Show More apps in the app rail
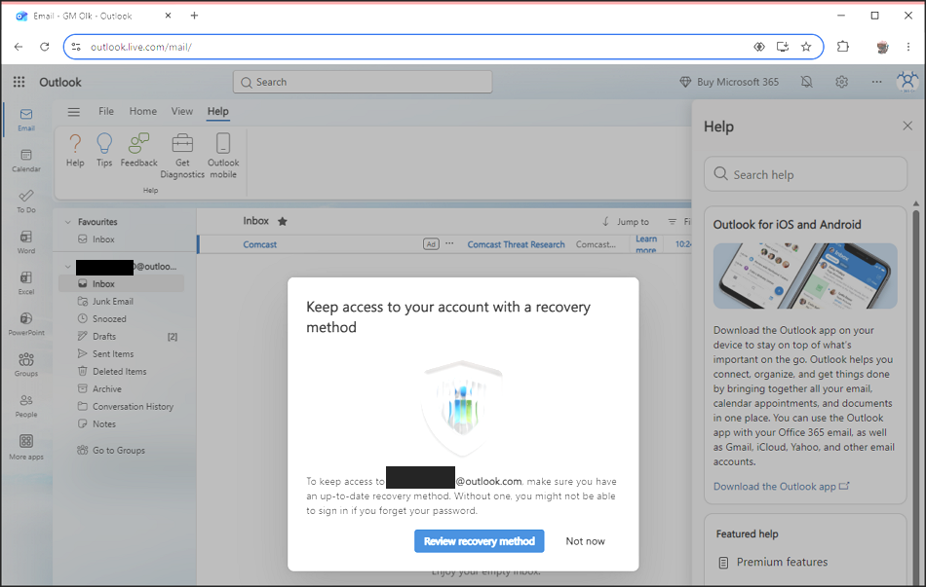The image size is (926, 587). tap(26, 447)
